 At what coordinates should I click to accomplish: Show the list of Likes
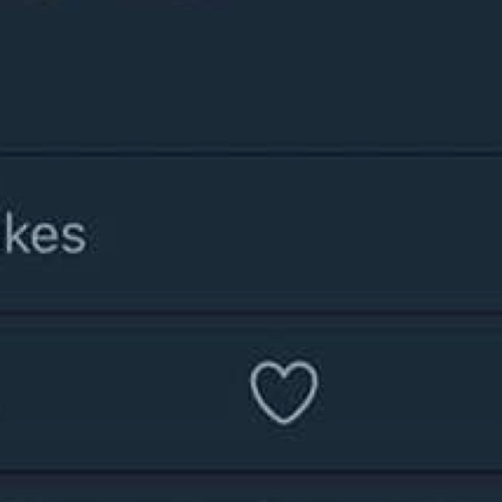pos(43,233)
